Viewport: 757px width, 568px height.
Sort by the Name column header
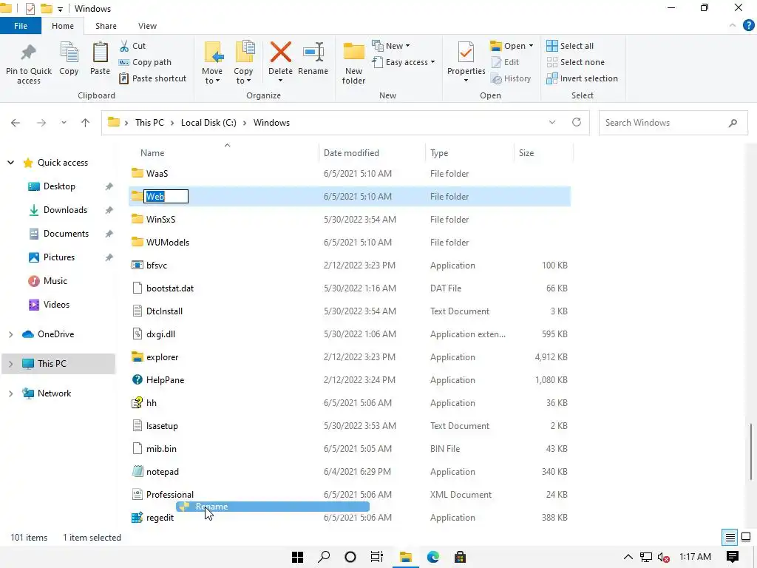tap(152, 153)
